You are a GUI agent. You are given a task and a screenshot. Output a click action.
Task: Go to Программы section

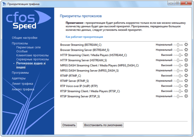(x=20, y=73)
